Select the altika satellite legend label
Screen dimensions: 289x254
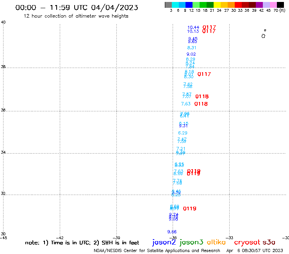216,242
